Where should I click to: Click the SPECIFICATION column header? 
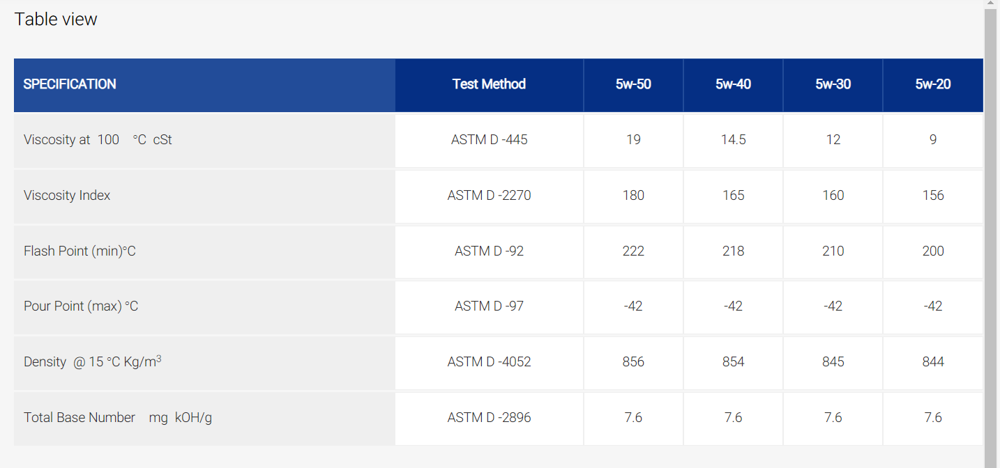coord(204,85)
